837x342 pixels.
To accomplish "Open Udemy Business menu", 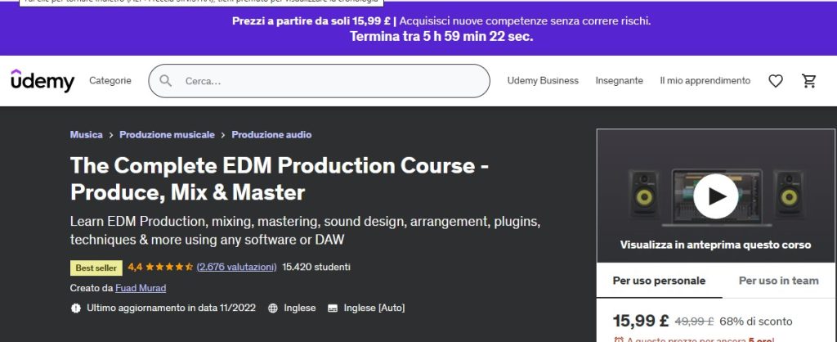I will [x=543, y=81].
